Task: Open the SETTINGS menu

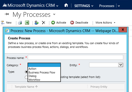Action: tap(84, 6)
